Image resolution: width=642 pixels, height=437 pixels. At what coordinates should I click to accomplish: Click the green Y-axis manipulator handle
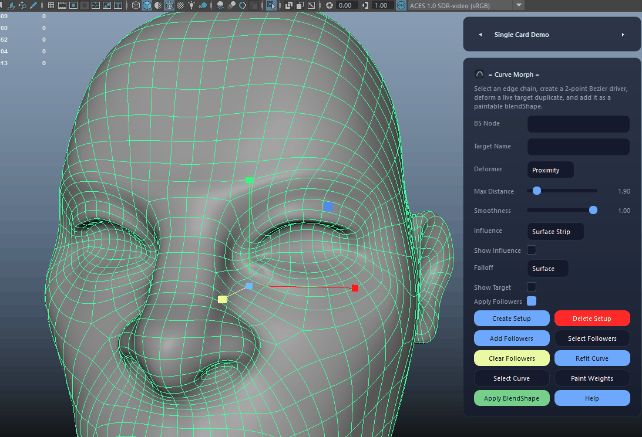click(249, 180)
